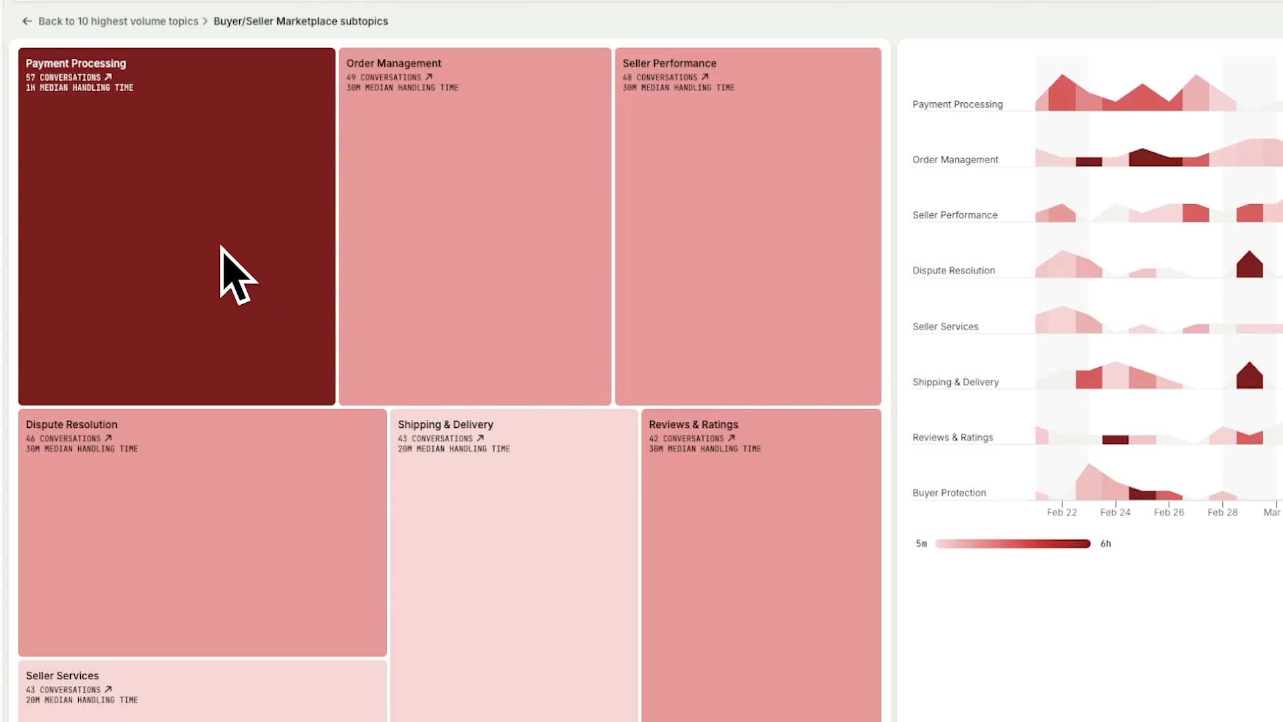
Task: Open Seller Services conversations arrow icon
Action: point(108,690)
